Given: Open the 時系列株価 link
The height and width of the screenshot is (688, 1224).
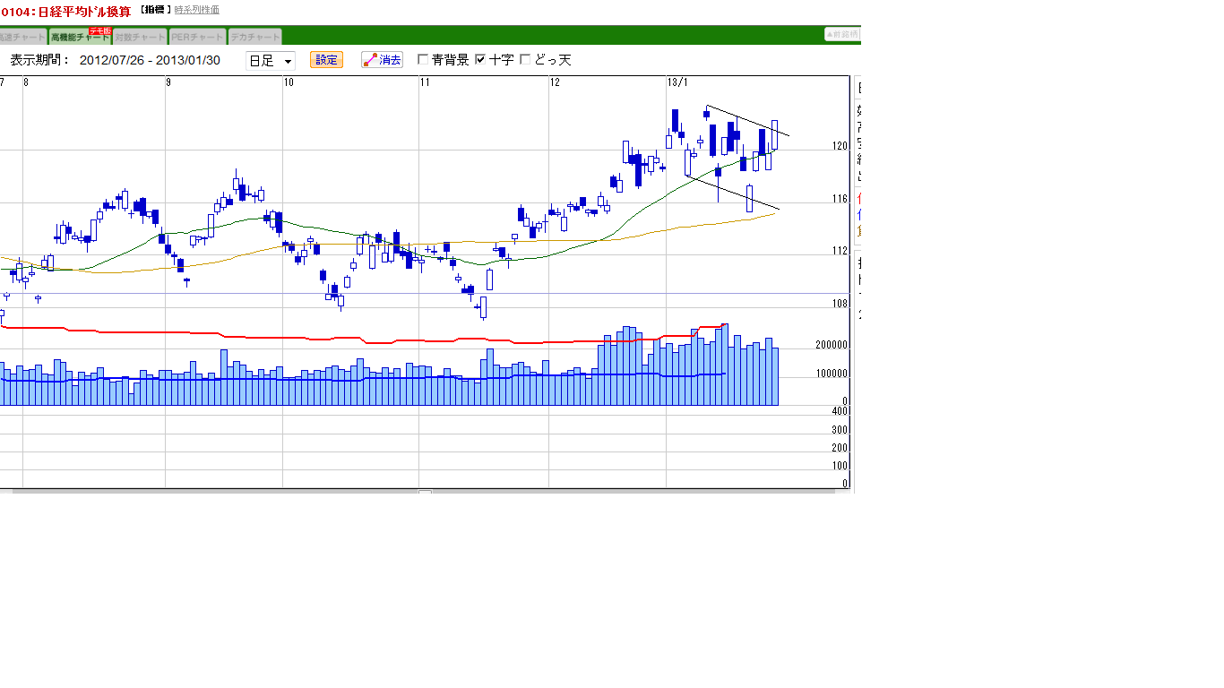Looking at the screenshot, I should (x=196, y=10).
